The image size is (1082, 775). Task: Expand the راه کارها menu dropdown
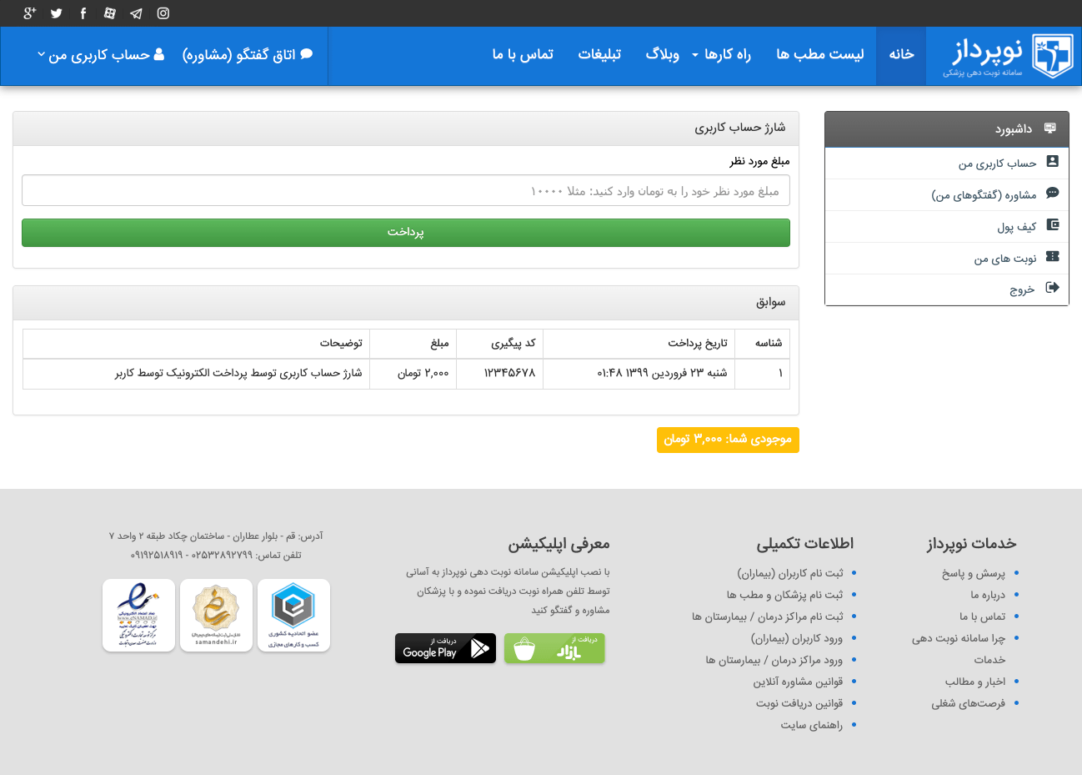click(722, 55)
